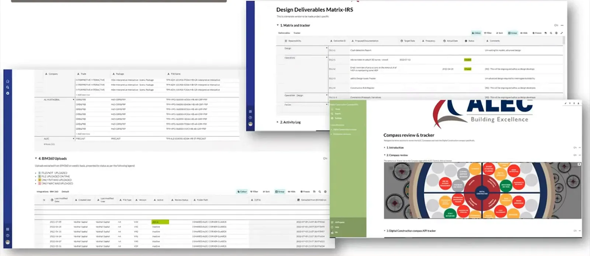590x256 pixels.
Task: Select the Tracker view tab
Action: pos(297,33)
